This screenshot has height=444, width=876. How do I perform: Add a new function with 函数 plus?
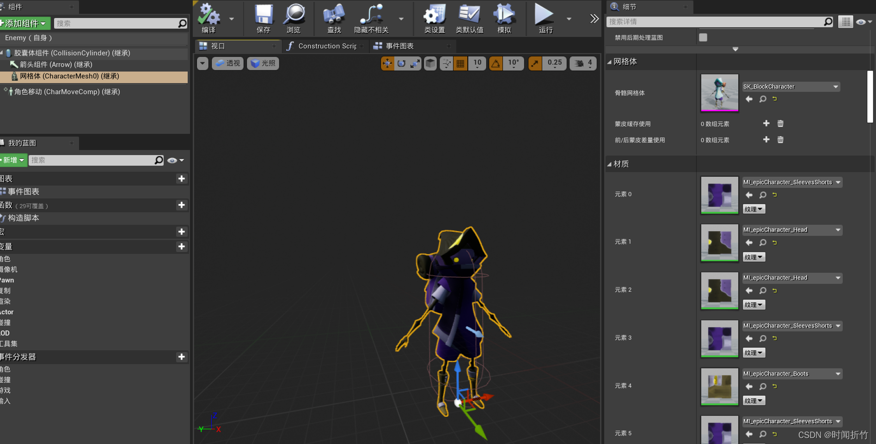pos(182,205)
